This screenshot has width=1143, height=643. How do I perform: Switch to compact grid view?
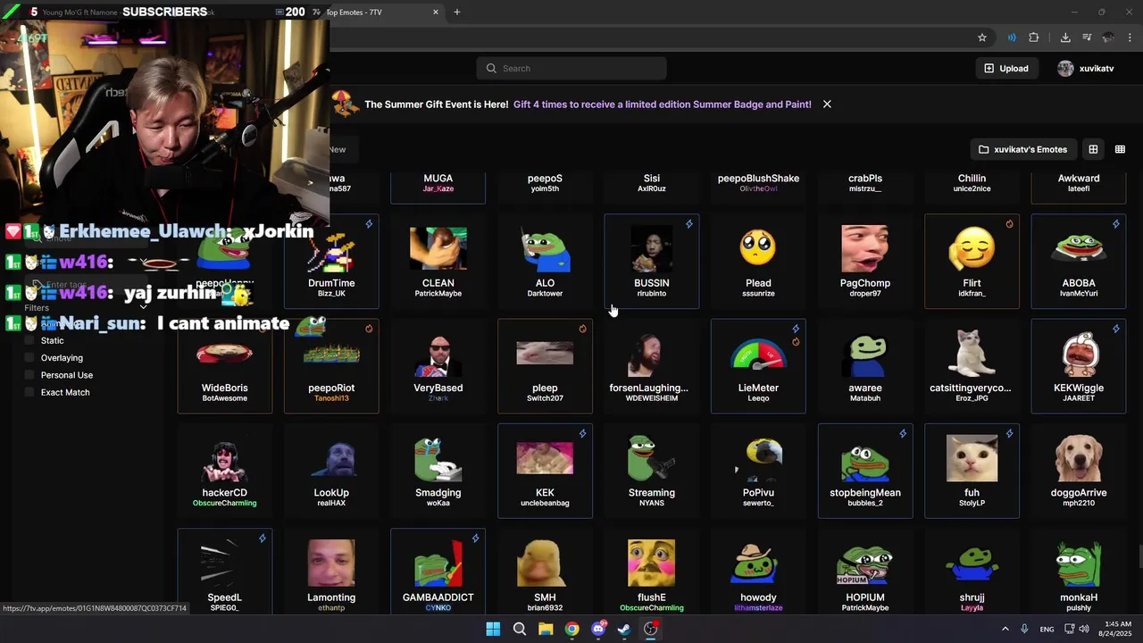[1120, 149]
